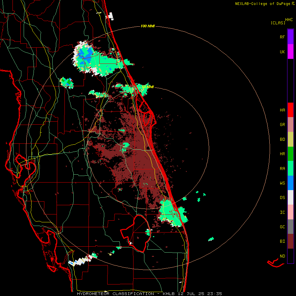
Task: Click the 'WS' legend label
Action: click(282, 183)
